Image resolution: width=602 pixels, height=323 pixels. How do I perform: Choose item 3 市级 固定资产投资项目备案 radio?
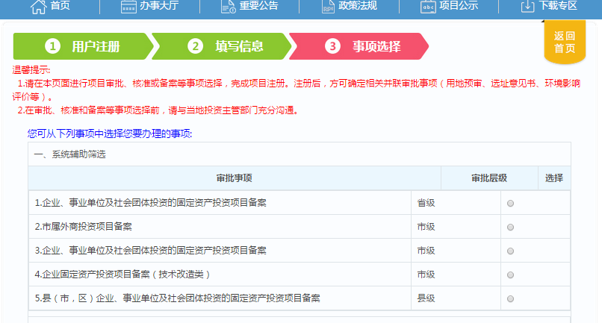511,251
